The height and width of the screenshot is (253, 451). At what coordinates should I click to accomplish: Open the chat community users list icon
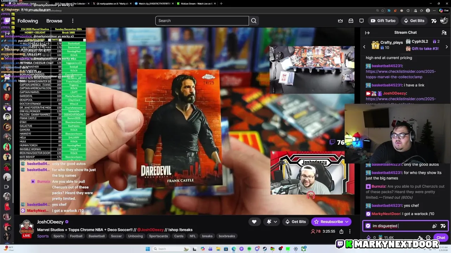click(444, 33)
